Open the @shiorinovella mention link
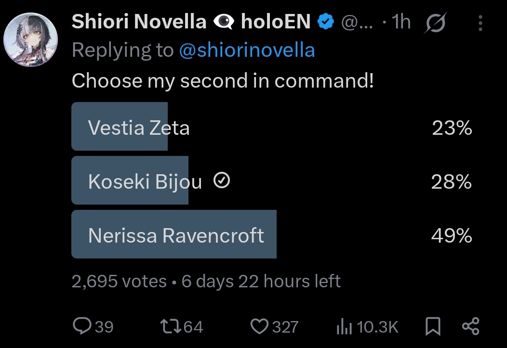Viewport: 507px width, 348px height. [x=246, y=50]
